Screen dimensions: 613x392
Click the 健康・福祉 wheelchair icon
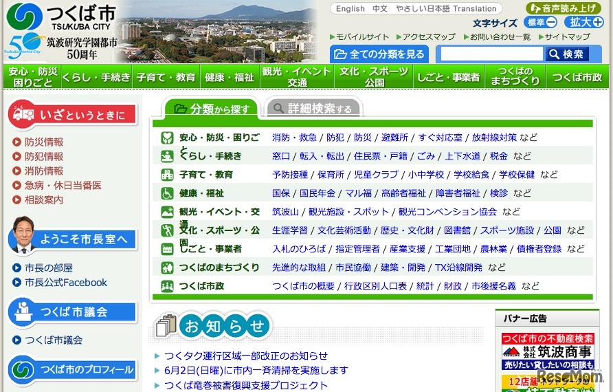167,193
